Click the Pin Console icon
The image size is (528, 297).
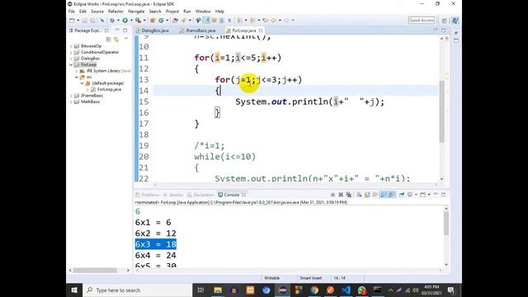coord(402,195)
